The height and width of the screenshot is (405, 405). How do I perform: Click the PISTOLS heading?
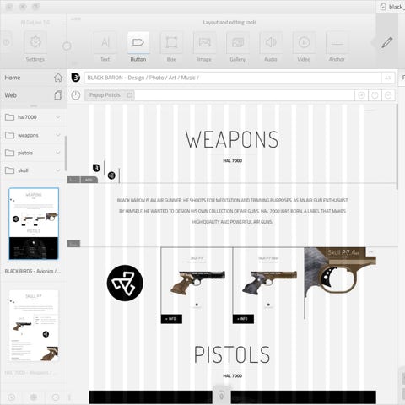(x=232, y=354)
